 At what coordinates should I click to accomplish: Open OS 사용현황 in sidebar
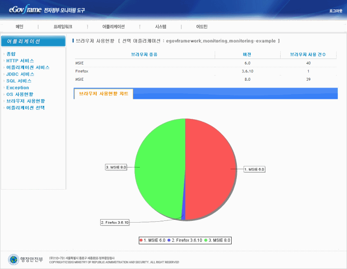click(x=20, y=94)
